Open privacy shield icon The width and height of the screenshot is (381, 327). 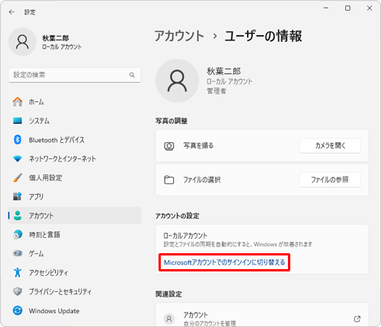18,291
